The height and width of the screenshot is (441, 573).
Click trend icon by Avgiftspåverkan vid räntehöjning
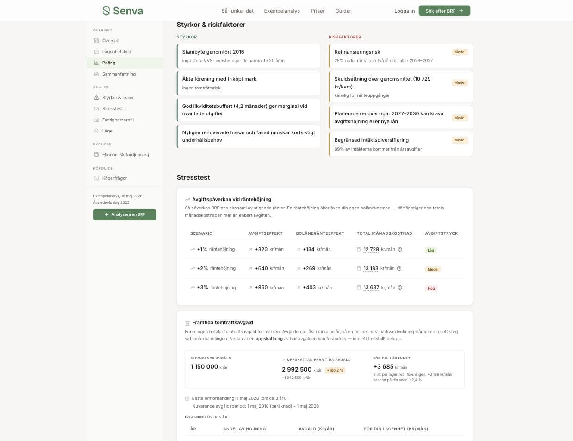(187, 200)
